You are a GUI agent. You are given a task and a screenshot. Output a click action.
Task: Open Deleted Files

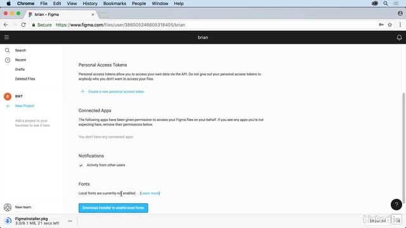pyautogui.click(x=25, y=79)
